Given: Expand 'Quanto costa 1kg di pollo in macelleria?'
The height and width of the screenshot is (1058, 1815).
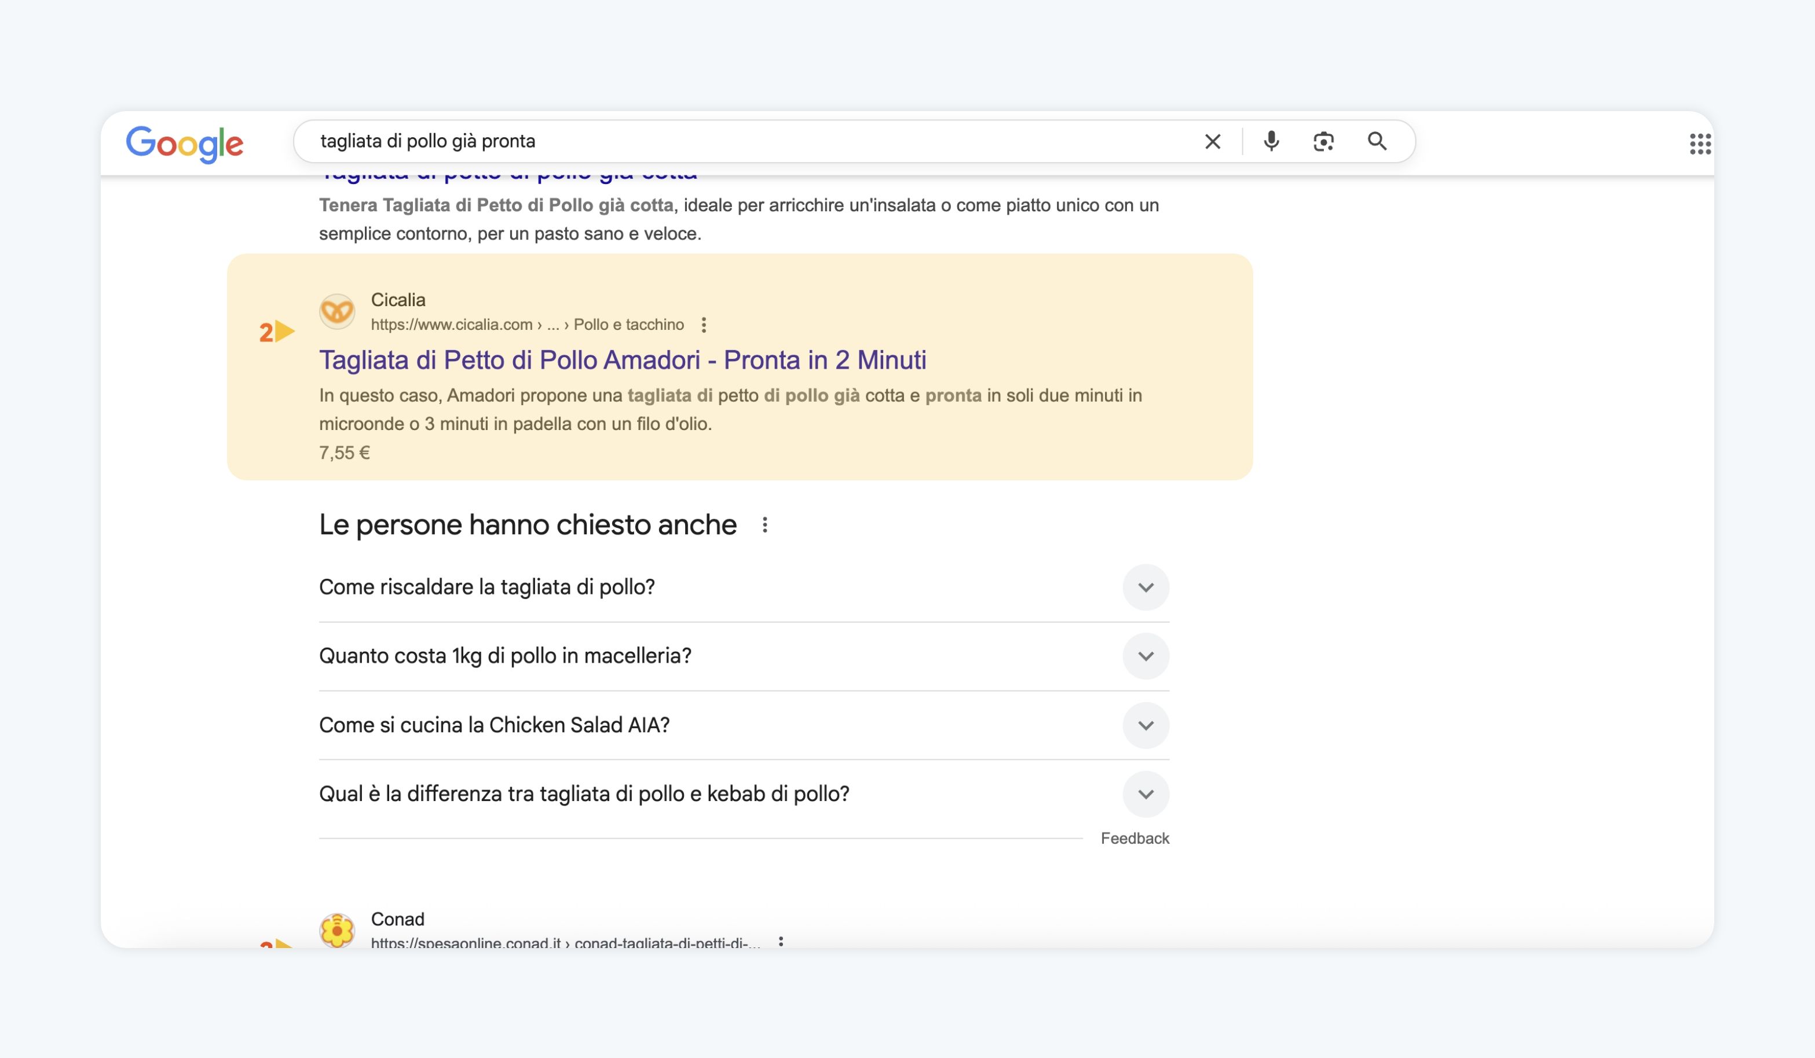Looking at the screenshot, I should (x=744, y=656).
